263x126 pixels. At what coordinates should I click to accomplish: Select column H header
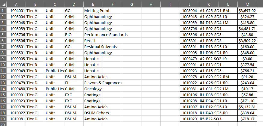151,5
